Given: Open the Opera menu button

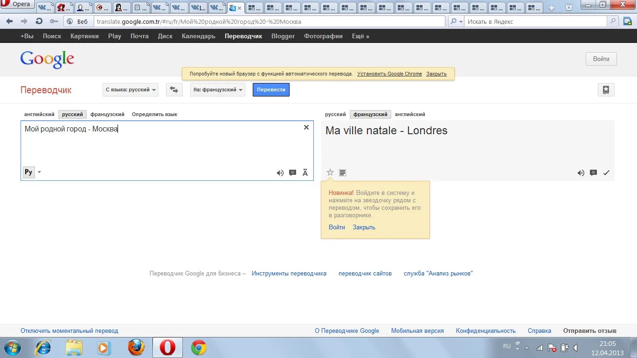Looking at the screenshot, I should click(18, 4).
